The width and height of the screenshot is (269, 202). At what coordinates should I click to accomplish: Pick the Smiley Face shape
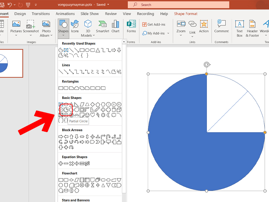(87, 115)
